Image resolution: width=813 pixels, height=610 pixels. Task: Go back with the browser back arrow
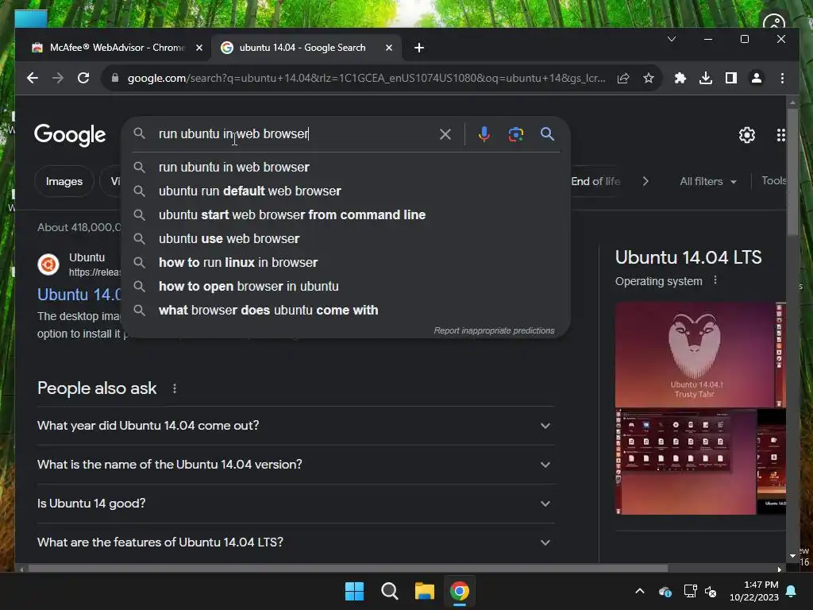(x=32, y=79)
